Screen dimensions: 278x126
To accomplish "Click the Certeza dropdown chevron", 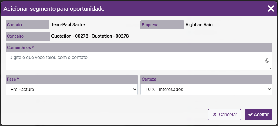I will pos(269,90).
